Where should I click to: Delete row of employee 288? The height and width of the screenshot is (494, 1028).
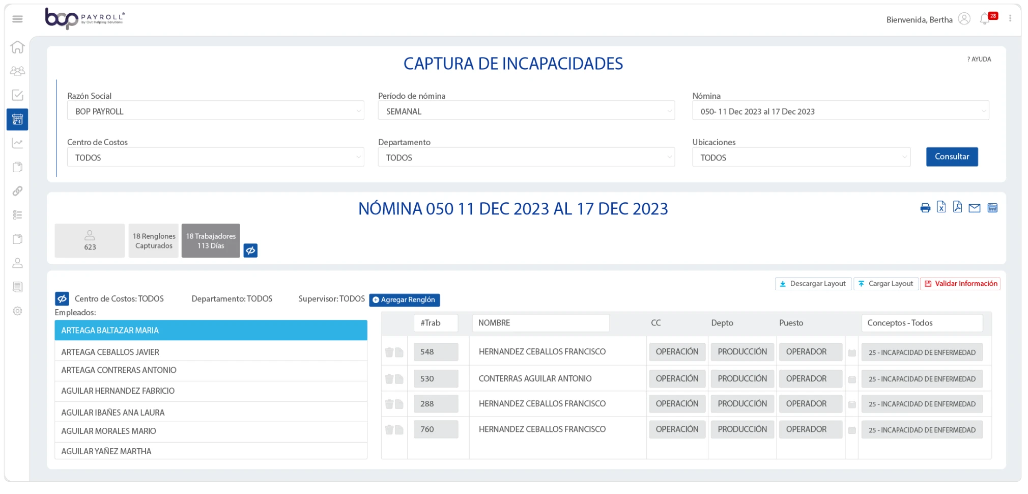click(x=389, y=404)
